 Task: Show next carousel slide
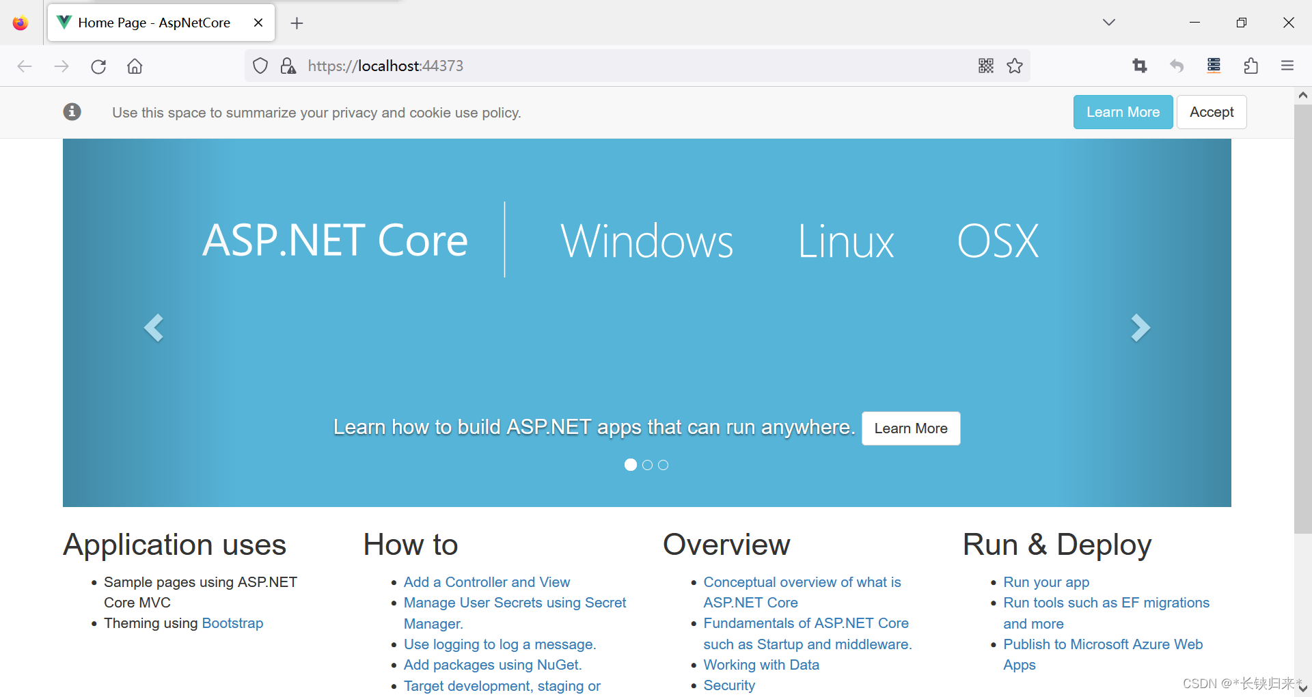1140,328
